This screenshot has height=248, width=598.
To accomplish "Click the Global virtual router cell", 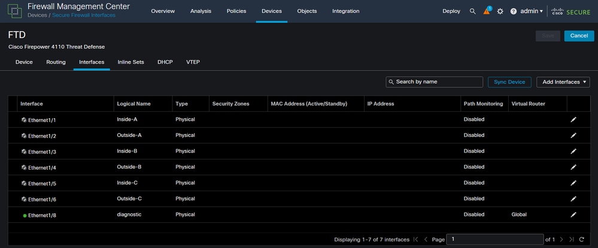I will 519,215.
